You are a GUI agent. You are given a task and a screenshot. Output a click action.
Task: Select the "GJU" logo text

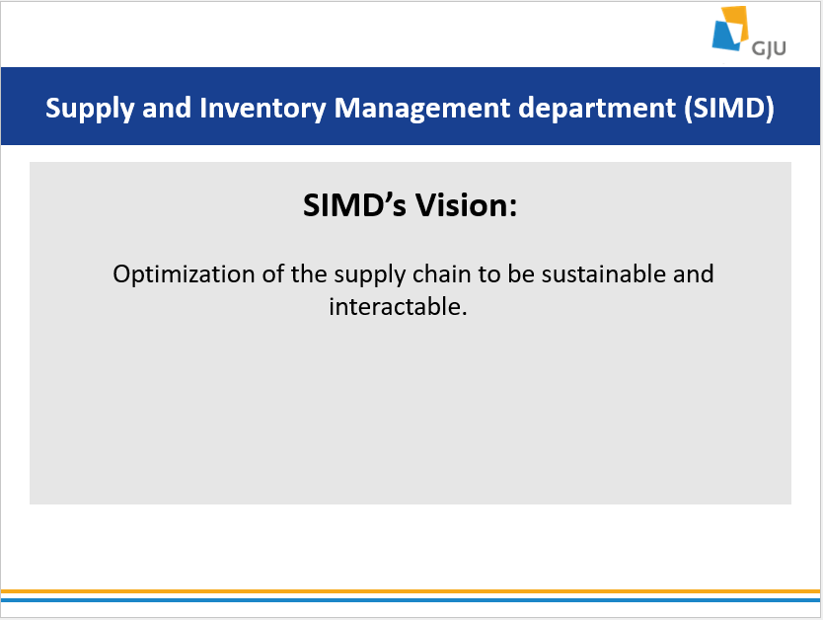tap(769, 45)
